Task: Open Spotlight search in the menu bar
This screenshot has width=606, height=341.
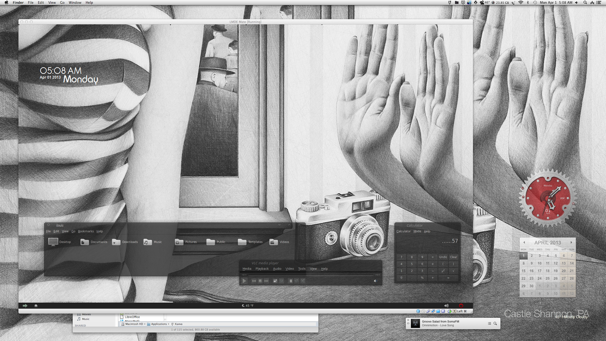Action: point(585,3)
